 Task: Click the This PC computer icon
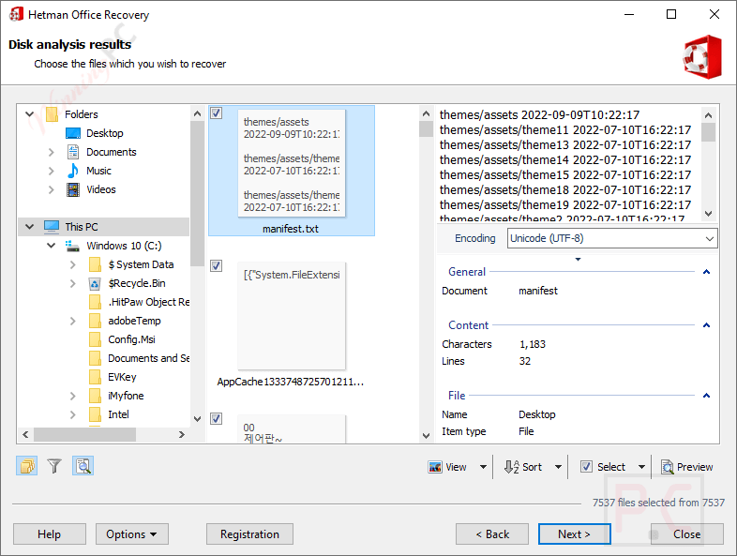click(x=52, y=227)
